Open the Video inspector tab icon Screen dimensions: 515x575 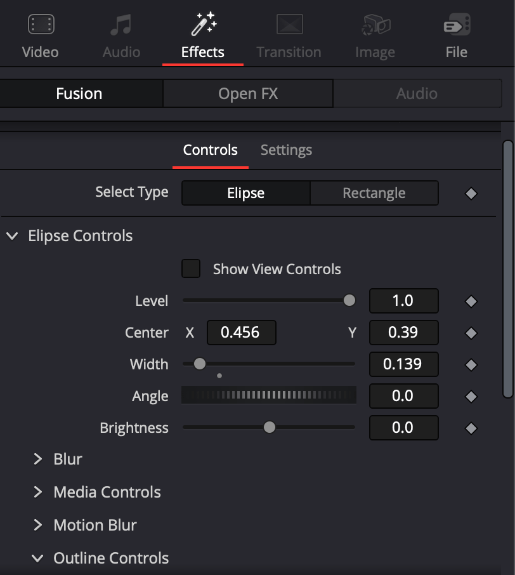41,24
